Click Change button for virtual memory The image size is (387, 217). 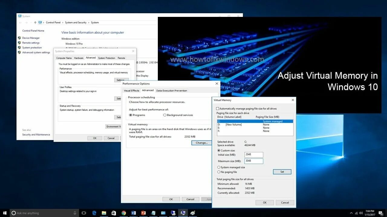coord(202,143)
